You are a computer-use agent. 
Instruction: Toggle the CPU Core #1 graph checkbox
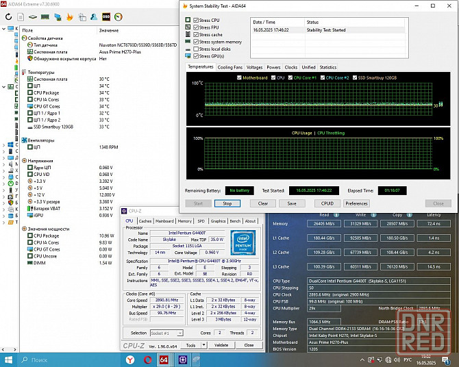point(290,77)
